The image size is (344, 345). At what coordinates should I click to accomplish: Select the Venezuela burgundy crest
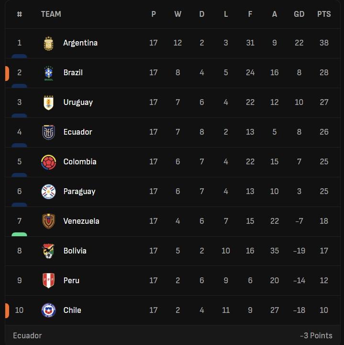48,221
